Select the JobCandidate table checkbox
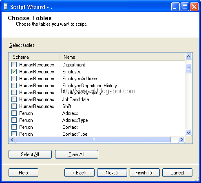Screen dimensions: 201x183 click(14, 99)
